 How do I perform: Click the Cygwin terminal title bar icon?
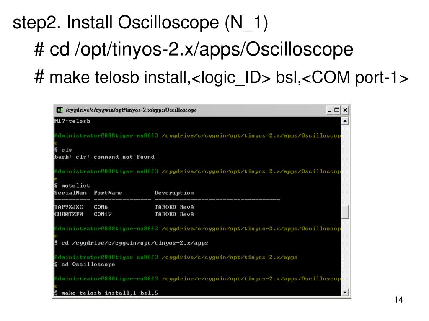(59, 110)
